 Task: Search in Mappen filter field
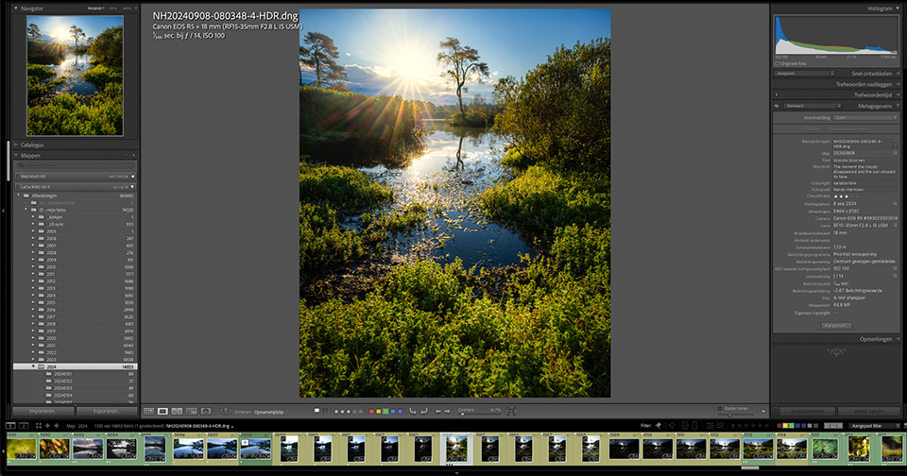pos(76,165)
